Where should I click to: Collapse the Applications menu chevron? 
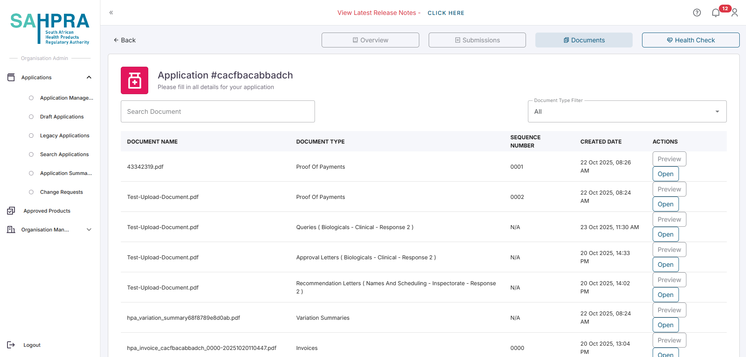[89, 77]
